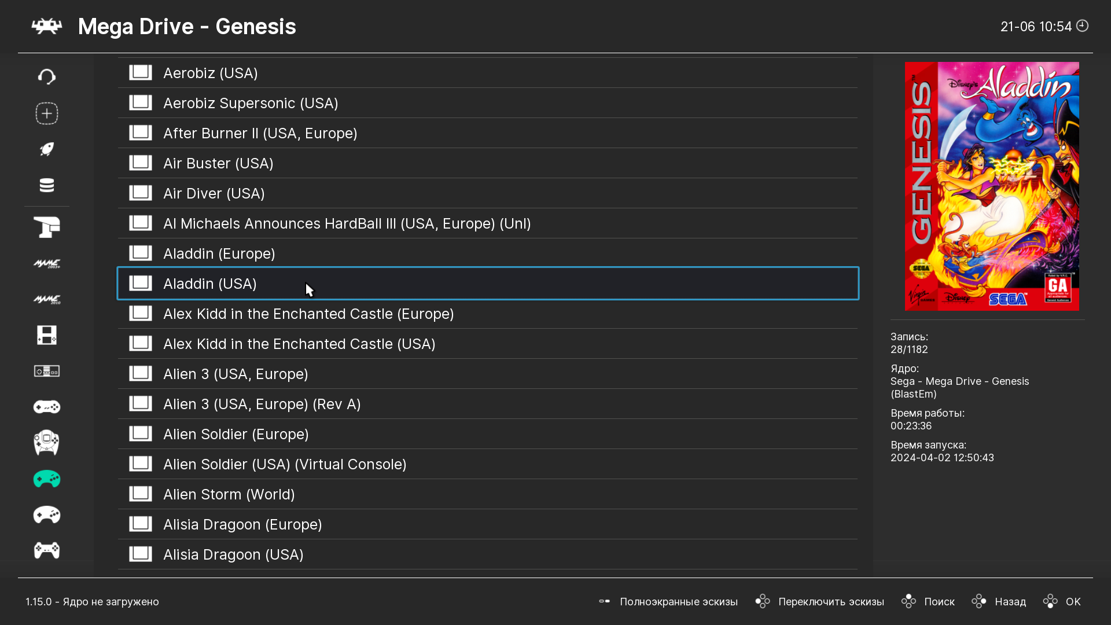This screenshot has height=625, width=1111.
Task: Select the gamepad icon below Mega Drive
Action: coord(47,515)
